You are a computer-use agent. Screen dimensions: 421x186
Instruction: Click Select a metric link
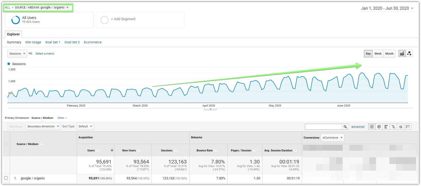pyautogui.click(x=45, y=54)
